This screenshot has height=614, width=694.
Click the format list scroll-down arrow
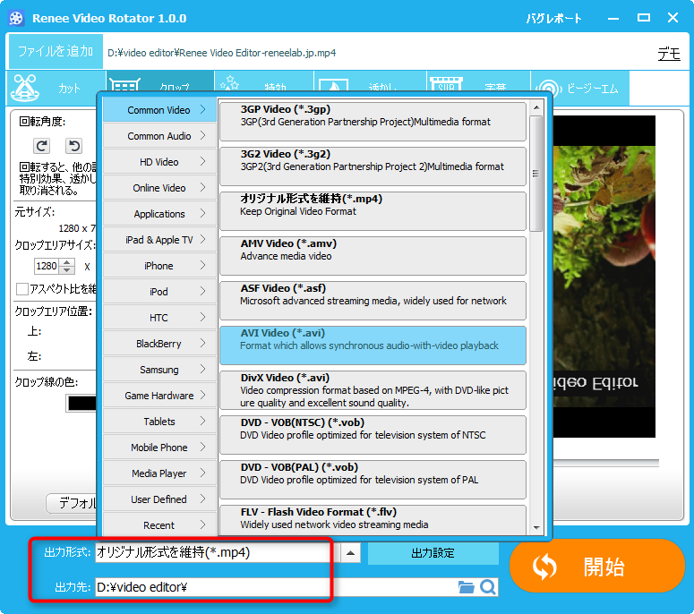536,527
